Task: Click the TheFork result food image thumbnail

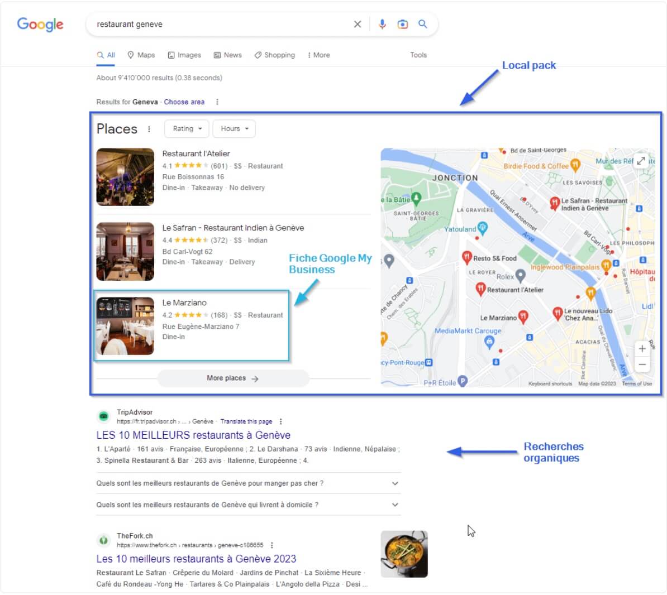Action: 404,554
